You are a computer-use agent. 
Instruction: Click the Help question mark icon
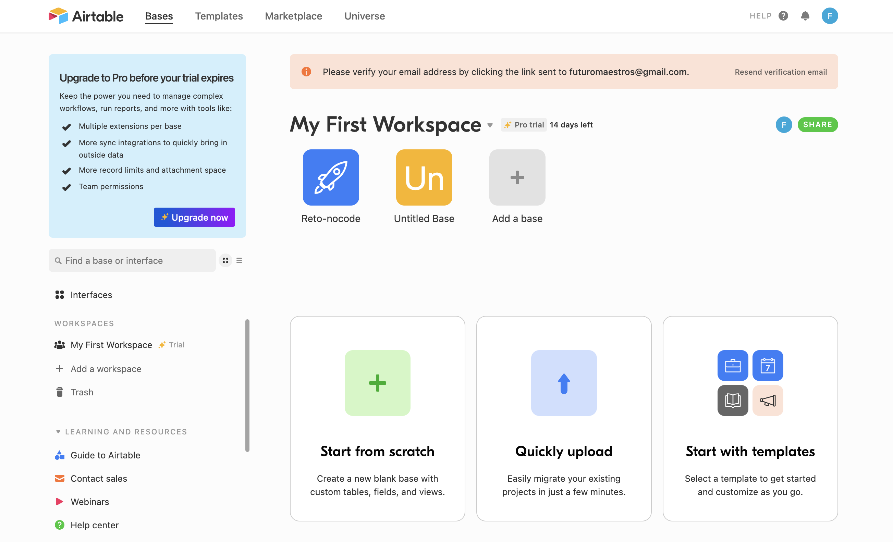click(783, 16)
